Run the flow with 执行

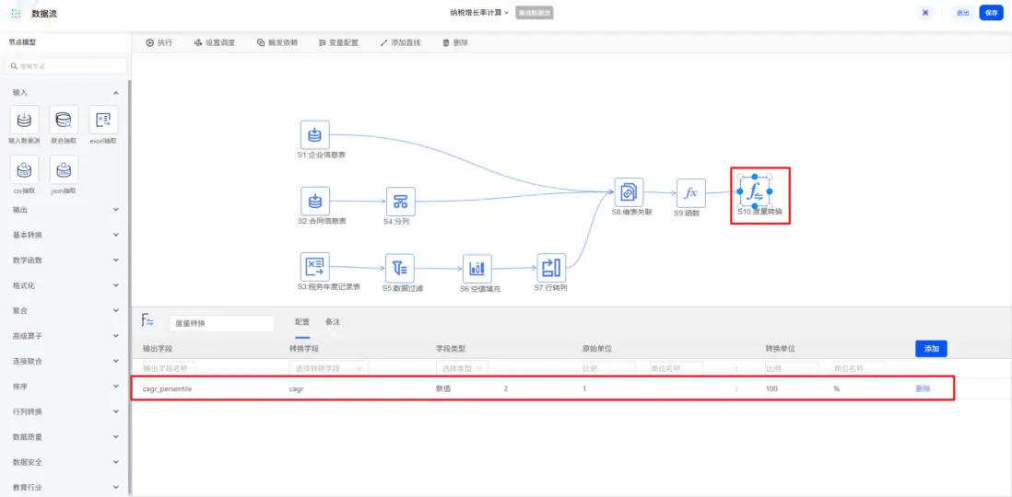click(x=159, y=42)
